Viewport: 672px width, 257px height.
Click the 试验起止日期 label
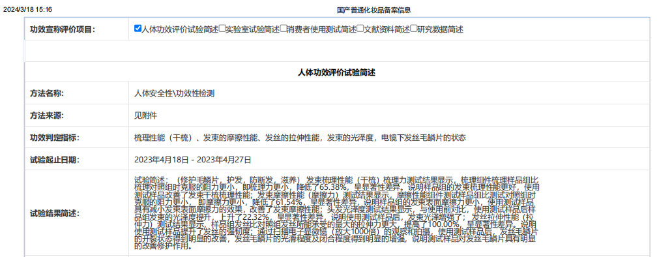click(x=55, y=160)
